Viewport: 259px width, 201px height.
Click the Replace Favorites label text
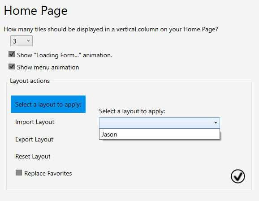48,173
